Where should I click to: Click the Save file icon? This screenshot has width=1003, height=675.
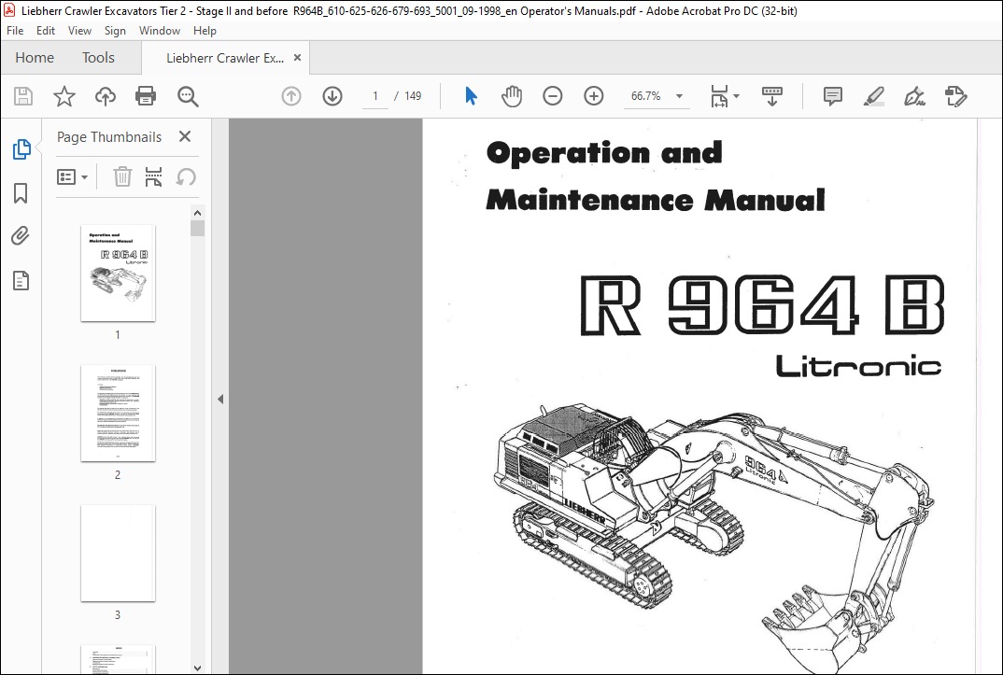click(23, 96)
